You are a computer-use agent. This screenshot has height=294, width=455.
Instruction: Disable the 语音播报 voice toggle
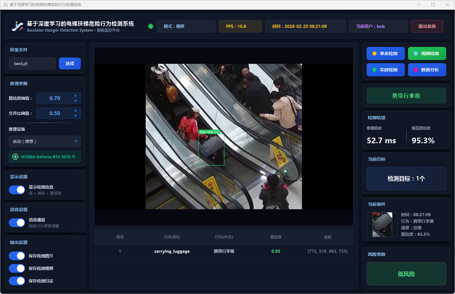click(17, 223)
